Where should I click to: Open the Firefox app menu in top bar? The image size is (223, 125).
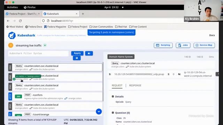[x=30, y=7]
